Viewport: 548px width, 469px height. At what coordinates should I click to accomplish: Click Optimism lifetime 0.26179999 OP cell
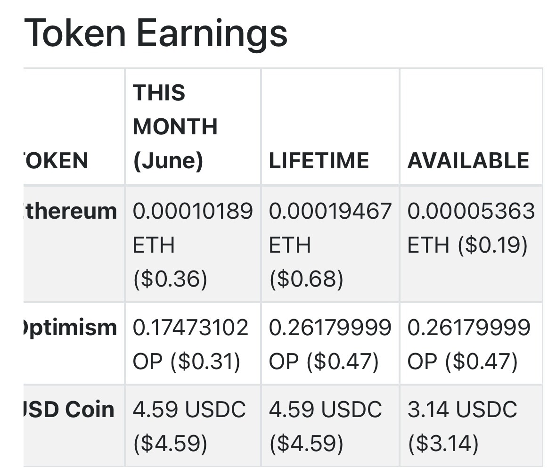(330, 344)
